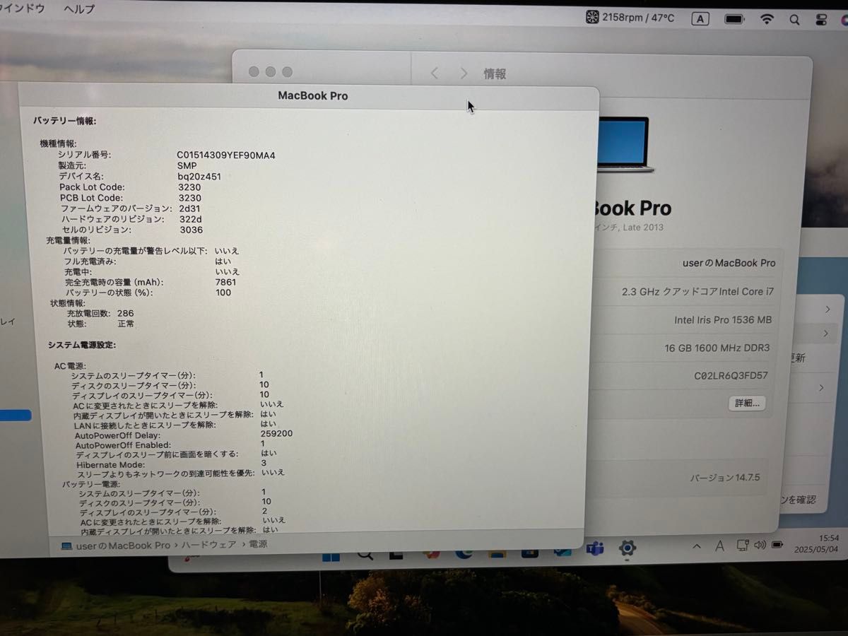The width and height of the screenshot is (848, 636).
Task: Click the fan speed monitor icon in menu bar
Action: point(593,18)
